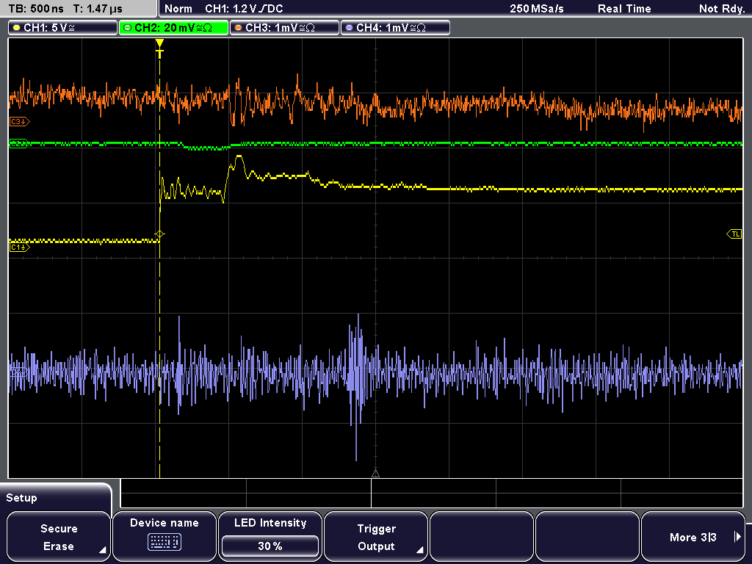Click the Not Rdy. status indicator
Screen dimensions: 752x564
tap(722, 9)
